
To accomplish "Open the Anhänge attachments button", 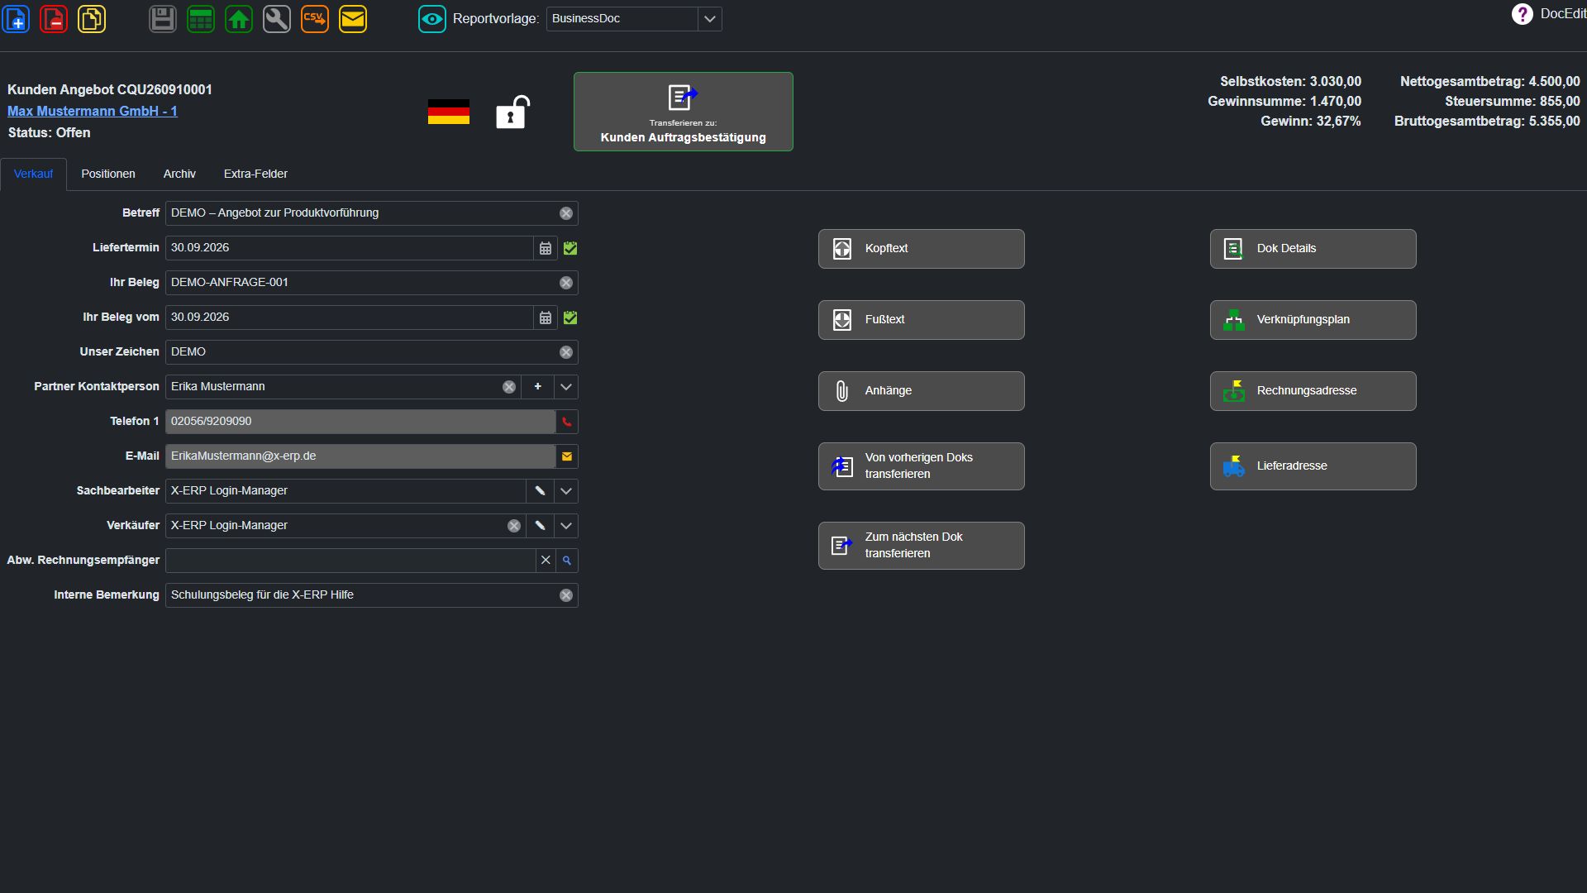I will [x=922, y=391].
